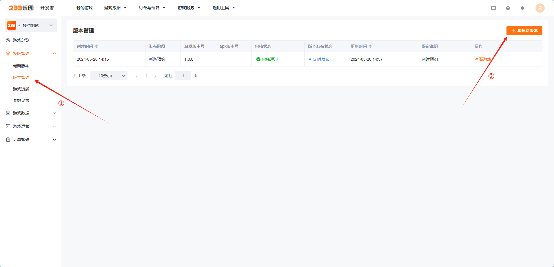The height and width of the screenshot is (267, 554).
Task: Sort by 更新时间 column arrows
Action: (370, 46)
